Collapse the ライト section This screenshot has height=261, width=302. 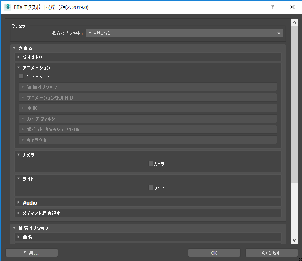148,179
